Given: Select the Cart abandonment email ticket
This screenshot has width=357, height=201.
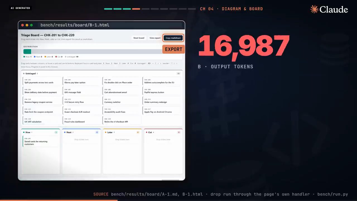Looking at the screenshot, I should pyautogui.click(x=122, y=91).
